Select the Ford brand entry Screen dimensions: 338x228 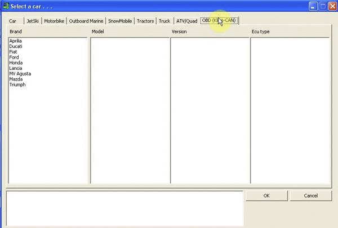point(14,57)
